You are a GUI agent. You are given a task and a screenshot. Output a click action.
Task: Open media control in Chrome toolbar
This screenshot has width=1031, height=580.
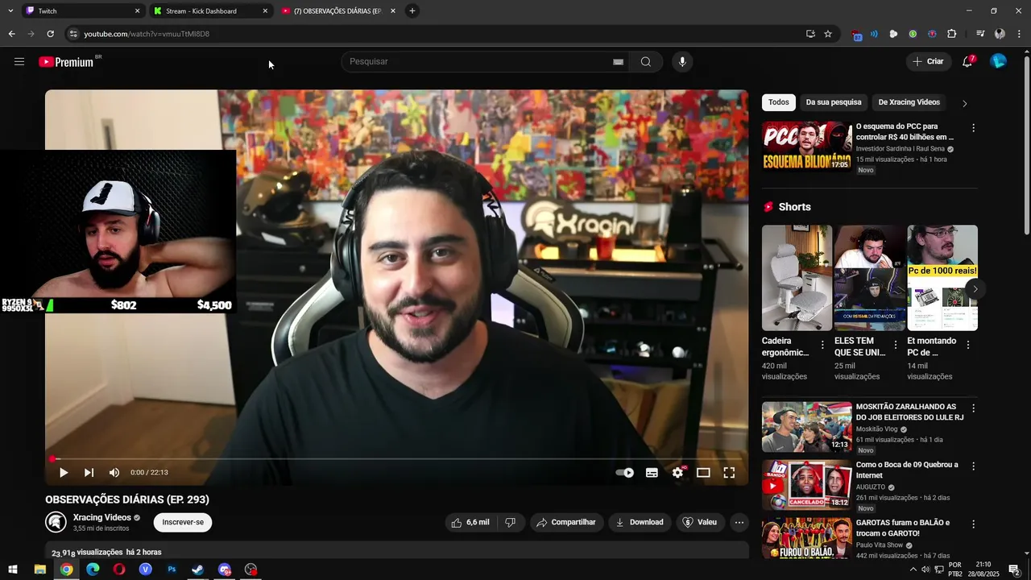pyautogui.click(x=980, y=34)
